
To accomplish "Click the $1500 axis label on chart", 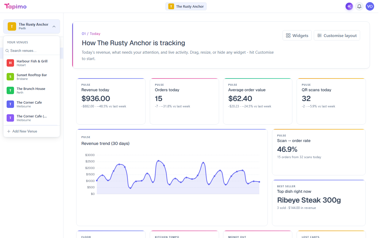I will point(90,175).
